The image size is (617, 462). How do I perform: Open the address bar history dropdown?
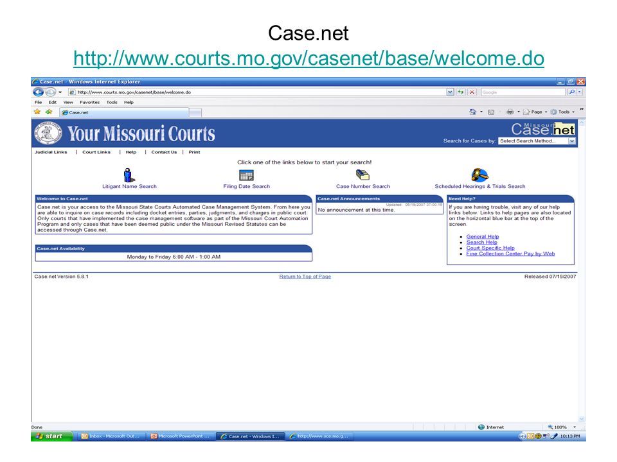(x=450, y=92)
